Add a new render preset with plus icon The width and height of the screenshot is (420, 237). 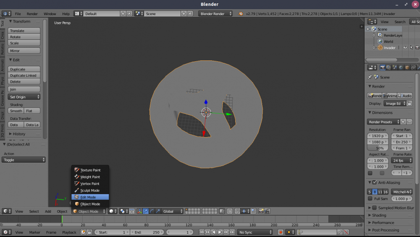coord(403,122)
